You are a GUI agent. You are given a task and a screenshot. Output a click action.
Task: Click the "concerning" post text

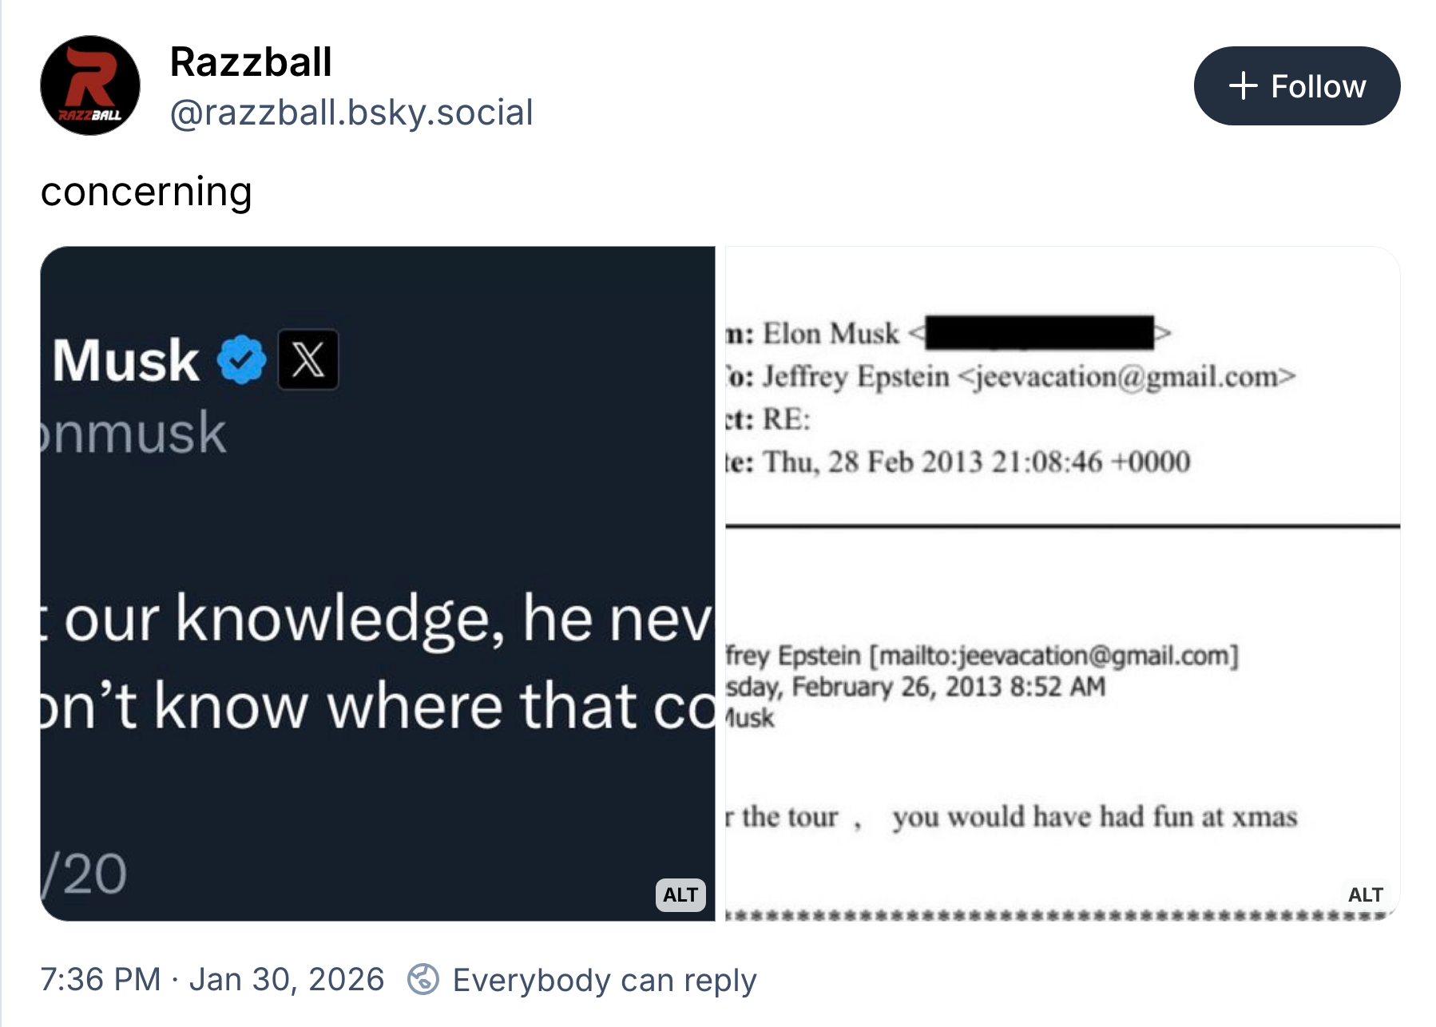click(146, 192)
